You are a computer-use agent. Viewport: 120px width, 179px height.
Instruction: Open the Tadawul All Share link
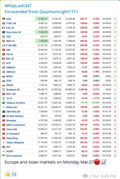click(x=16, y=103)
